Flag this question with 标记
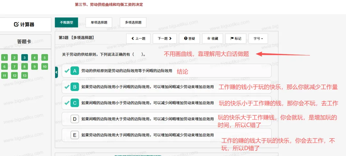 (236, 39)
